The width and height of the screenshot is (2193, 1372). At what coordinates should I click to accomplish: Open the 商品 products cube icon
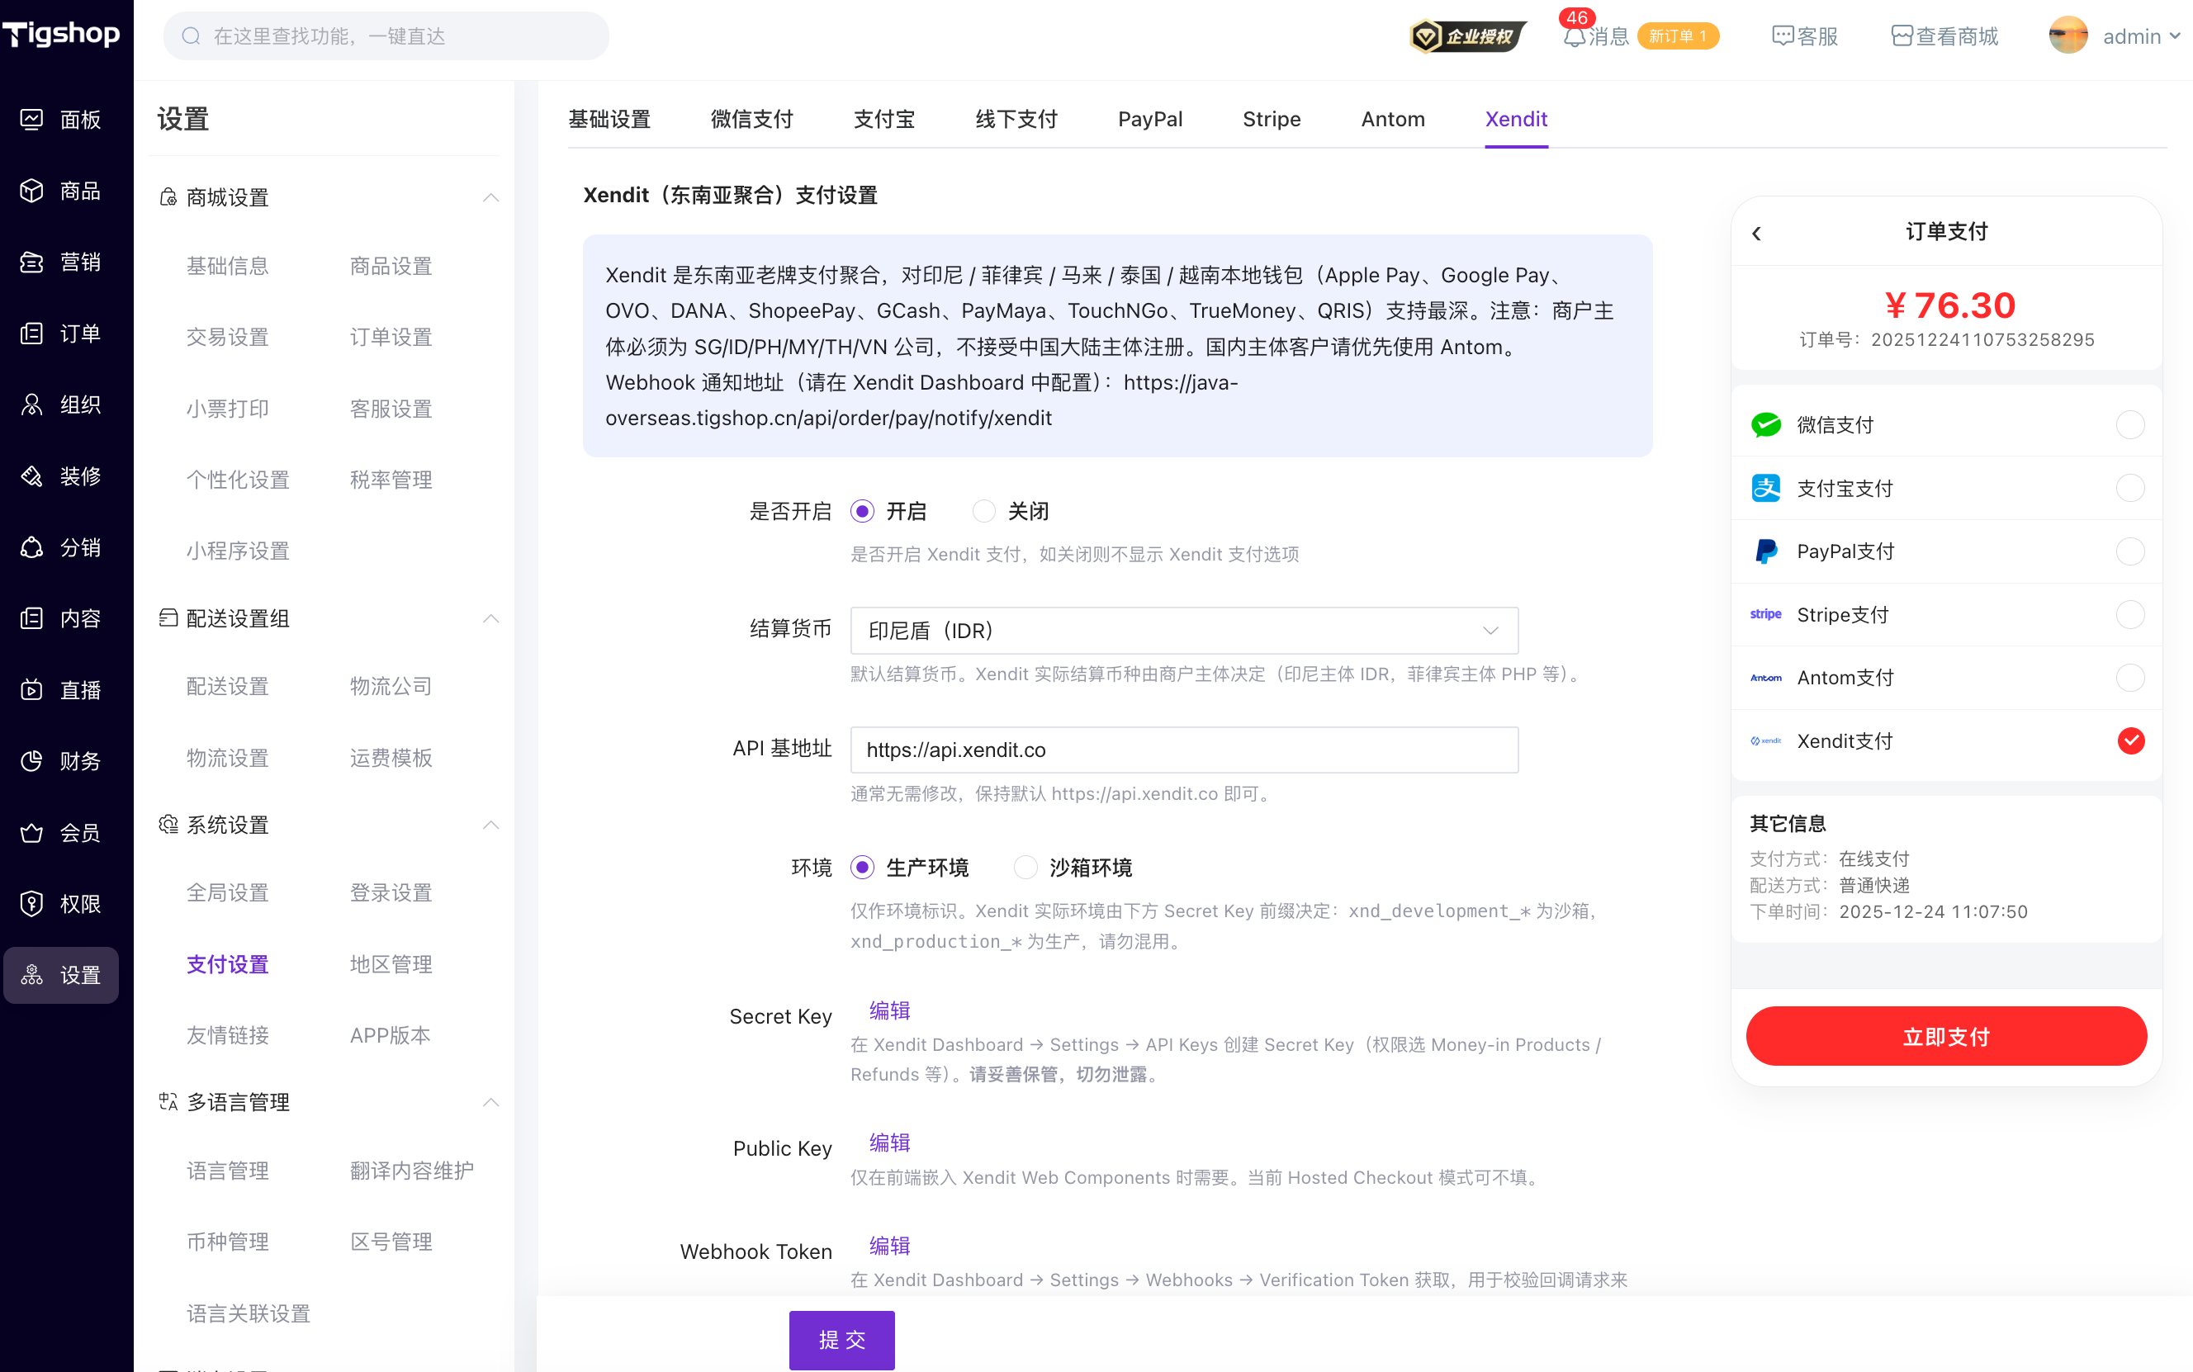(x=31, y=191)
